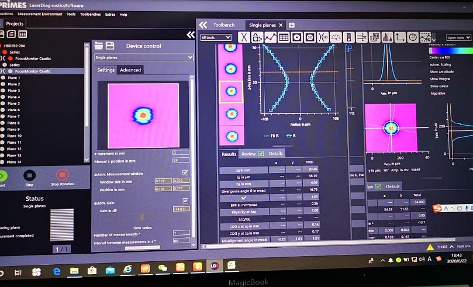Click scroll-down arrow of the Projects tree
This screenshot has width=473, height=287.
(x=87, y=160)
